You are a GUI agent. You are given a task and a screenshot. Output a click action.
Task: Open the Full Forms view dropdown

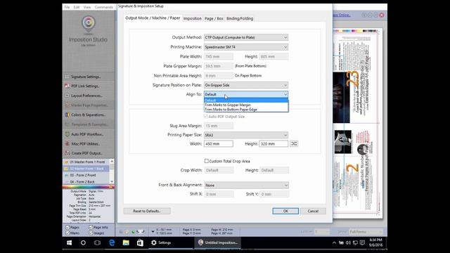366,231
